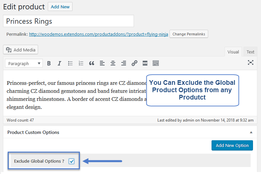Switch to the Text editor tab
261x174 pixels.
coord(250,52)
